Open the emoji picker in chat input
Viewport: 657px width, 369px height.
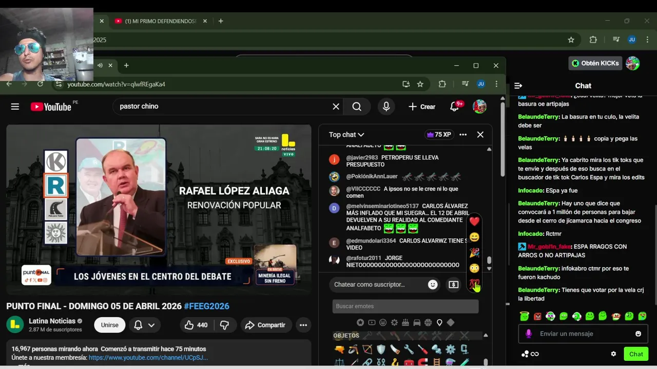tap(433, 284)
